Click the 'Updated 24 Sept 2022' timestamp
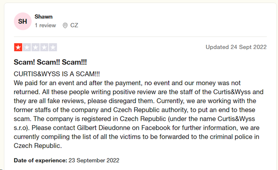278x170 pixels. point(236,47)
